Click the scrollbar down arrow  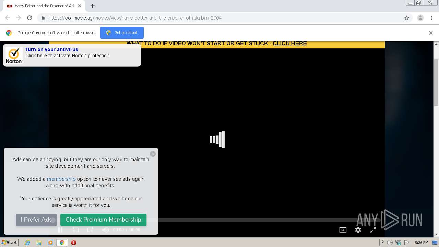tap(436, 234)
